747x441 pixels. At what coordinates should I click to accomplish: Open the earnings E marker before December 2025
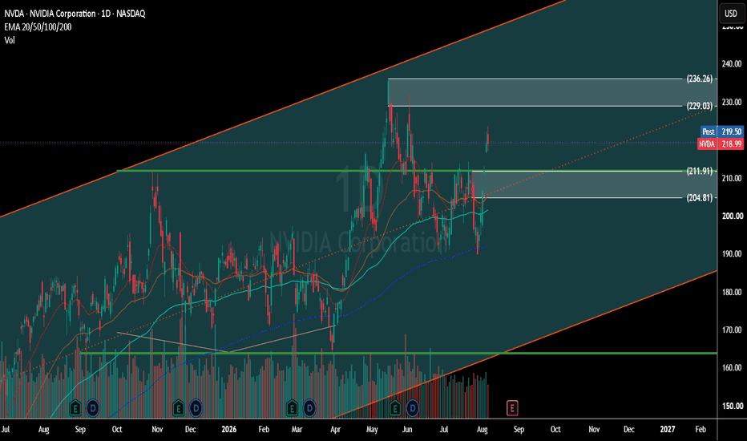(x=178, y=408)
